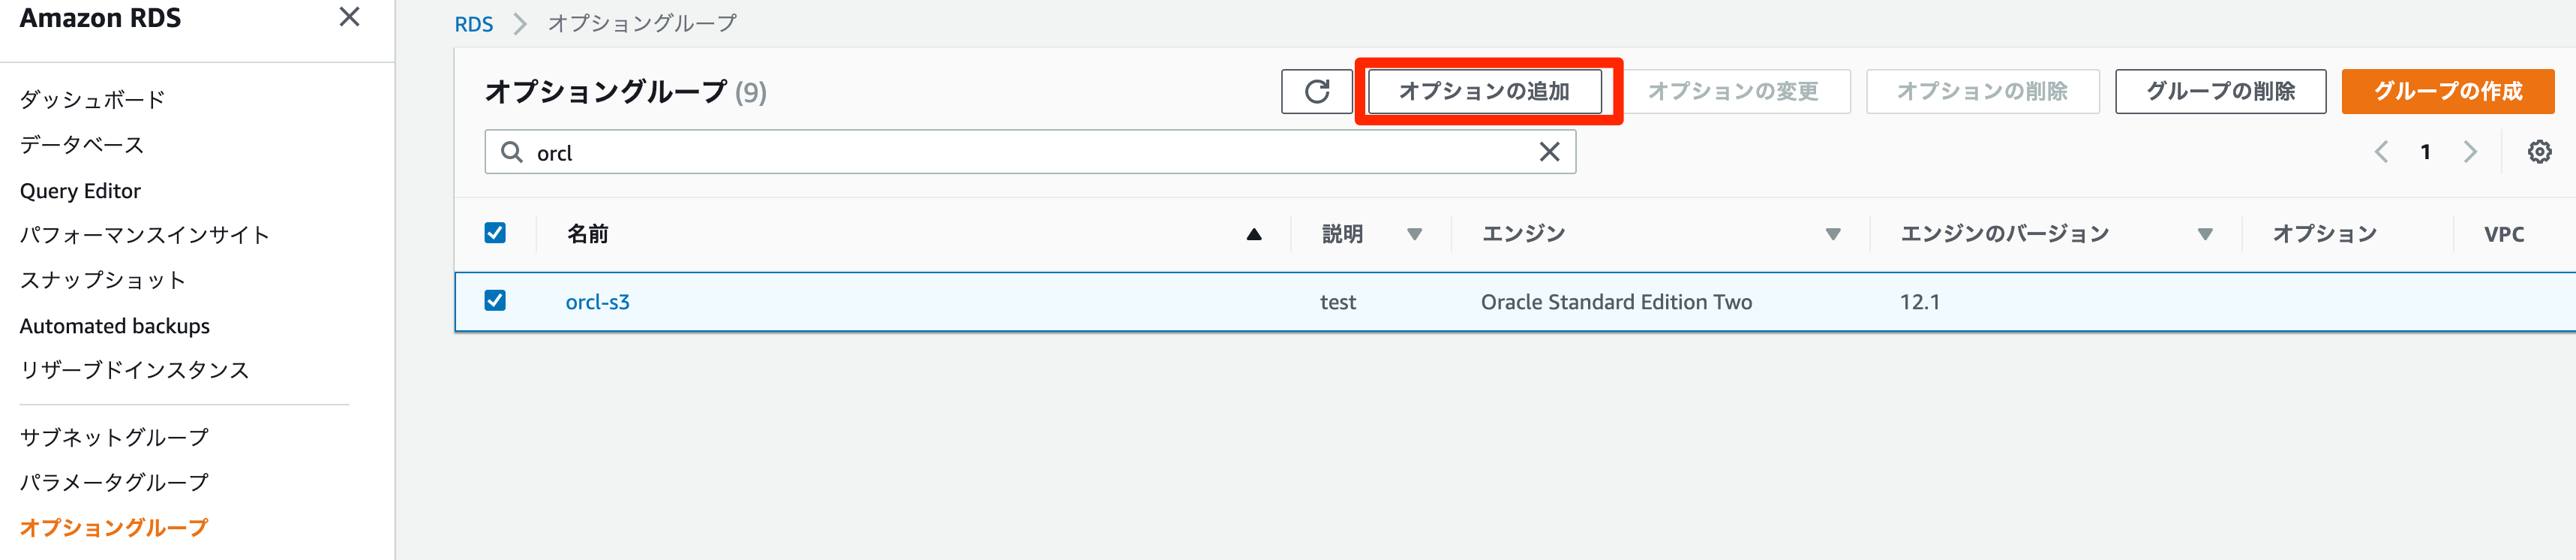The width and height of the screenshot is (2576, 560).
Task: Sort by エンジン column dropdown arrow
Action: pyautogui.click(x=1832, y=234)
